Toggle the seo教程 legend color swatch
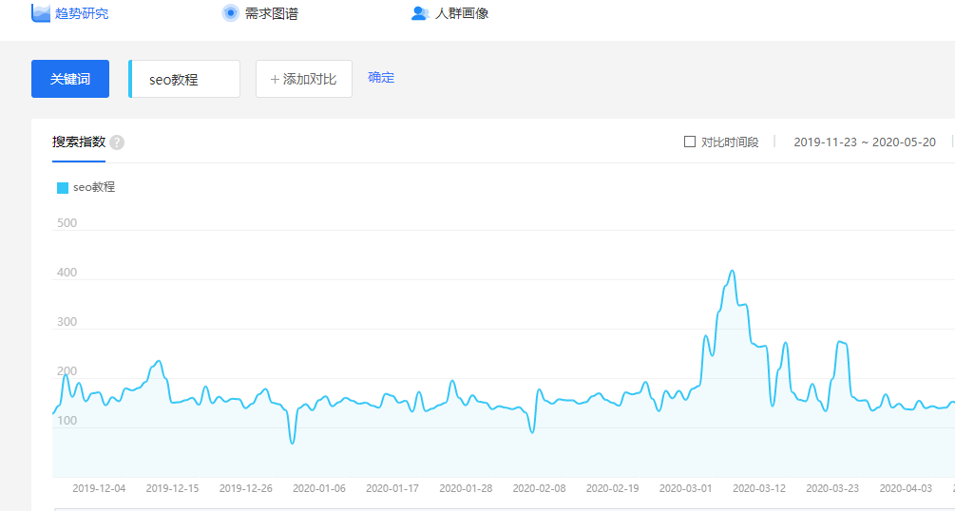The width and height of the screenshot is (955, 511). pyautogui.click(x=62, y=188)
